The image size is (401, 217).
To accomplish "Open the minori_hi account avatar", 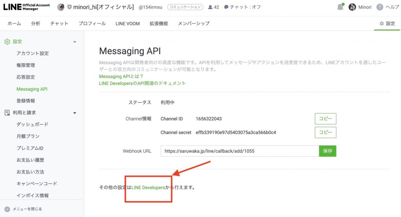I will tap(61, 7).
